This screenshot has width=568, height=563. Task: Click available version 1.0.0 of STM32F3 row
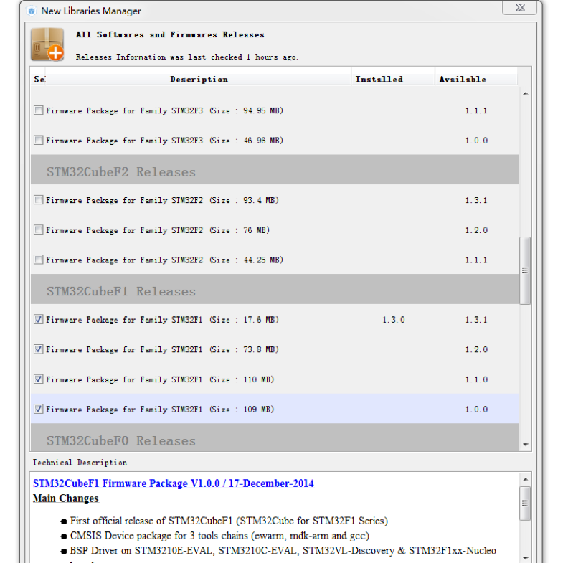pyautogui.click(x=476, y=141)
